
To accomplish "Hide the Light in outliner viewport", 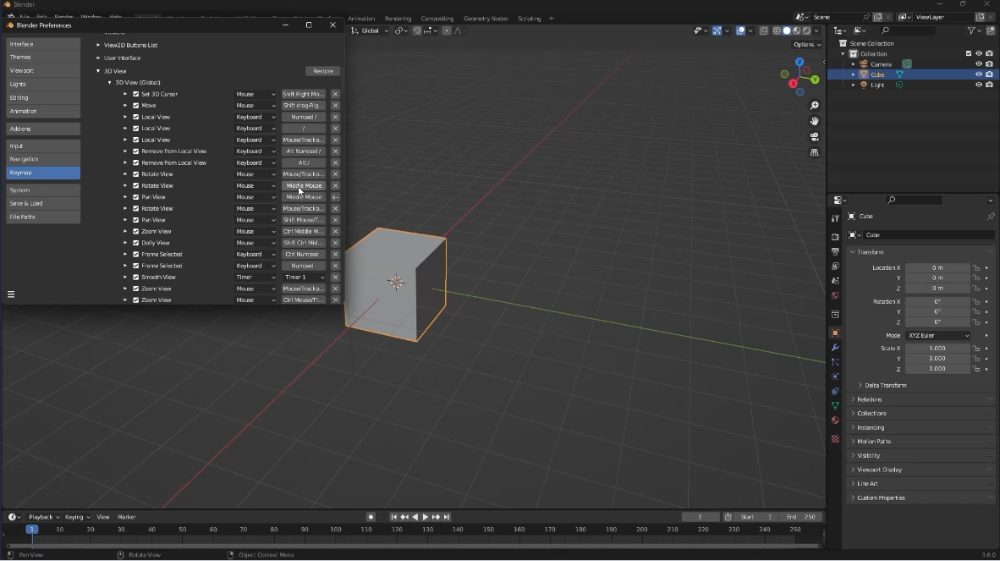I will click(978, 85).
